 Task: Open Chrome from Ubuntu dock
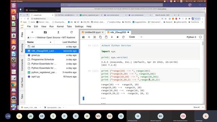coord(14,84)
